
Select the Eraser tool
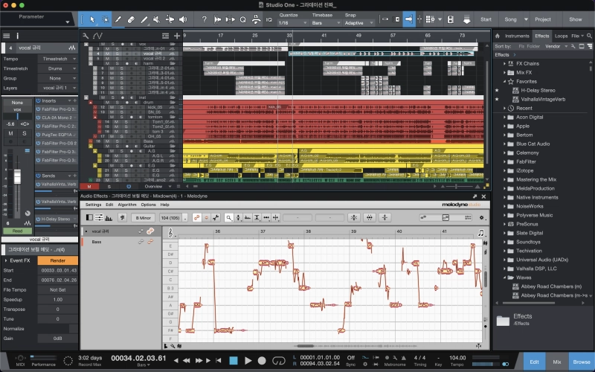[132, 19]
